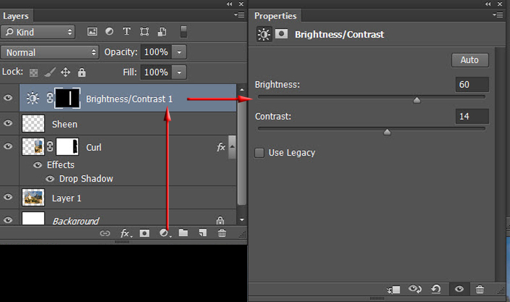Open the Normal blend mode dropdown

50,52
